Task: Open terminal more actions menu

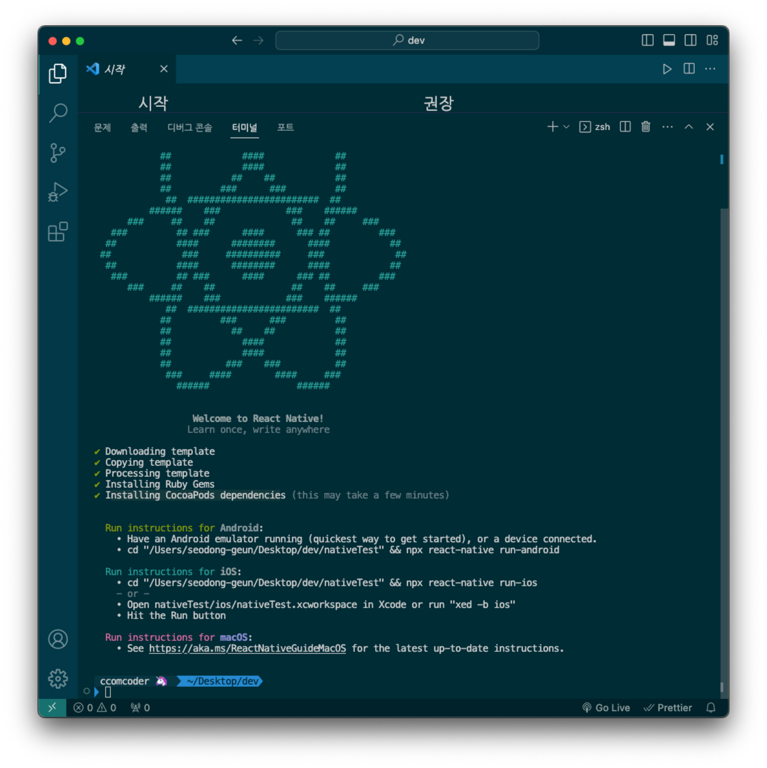Action: (668, 127)
